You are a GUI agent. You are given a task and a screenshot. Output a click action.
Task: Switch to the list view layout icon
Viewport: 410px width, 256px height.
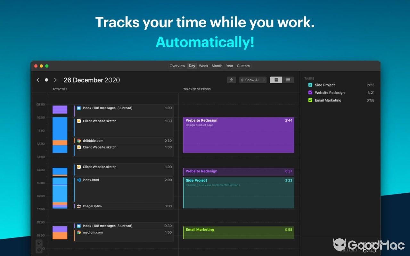coord(288,80)
